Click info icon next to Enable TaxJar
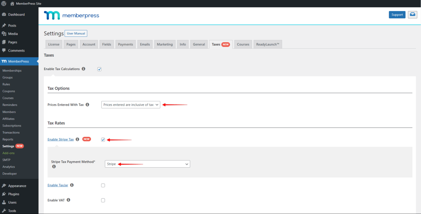The image size is (421, 214). pyautogui.click(x=72, y=185)
